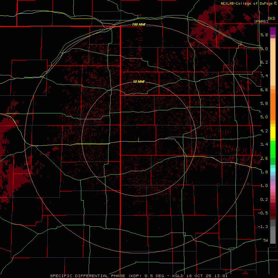Click the -0.5 scale value
The height and width of the screenshot is (278, 278).
263,213
